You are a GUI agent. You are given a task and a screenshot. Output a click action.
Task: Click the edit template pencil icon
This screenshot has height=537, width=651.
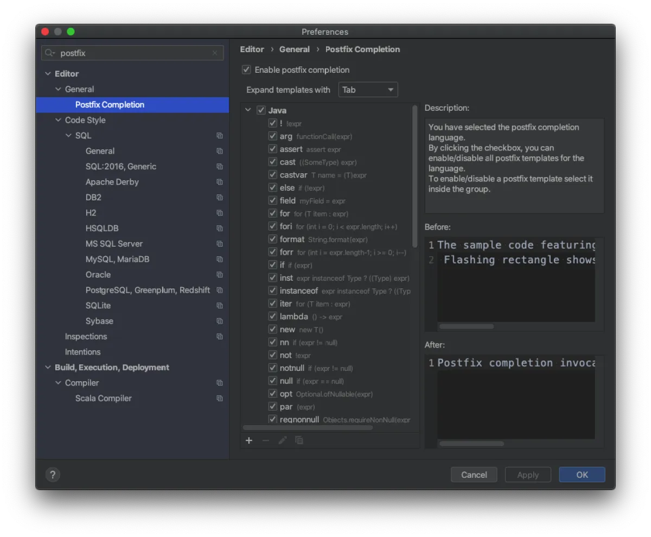pyautogui.click(x=282, y=440)
